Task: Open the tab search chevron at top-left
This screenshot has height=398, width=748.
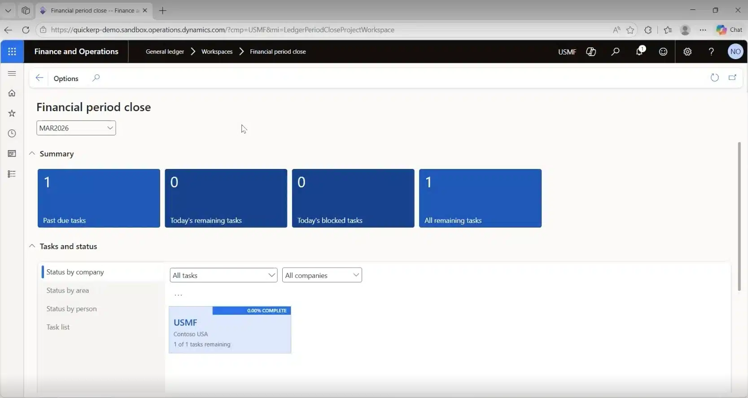Action: tap(8, 10)
